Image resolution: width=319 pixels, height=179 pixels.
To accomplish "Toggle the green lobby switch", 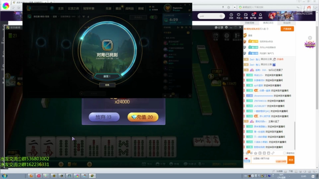I will tap(153, 17).
